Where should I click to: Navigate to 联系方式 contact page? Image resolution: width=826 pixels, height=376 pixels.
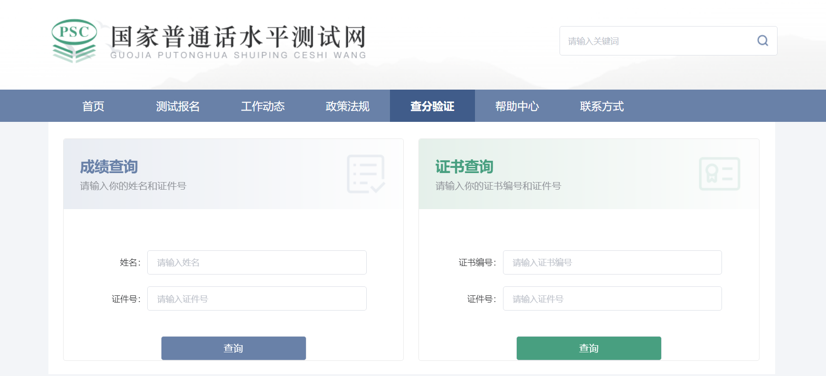pyautogui.click(x=602, y=106)
